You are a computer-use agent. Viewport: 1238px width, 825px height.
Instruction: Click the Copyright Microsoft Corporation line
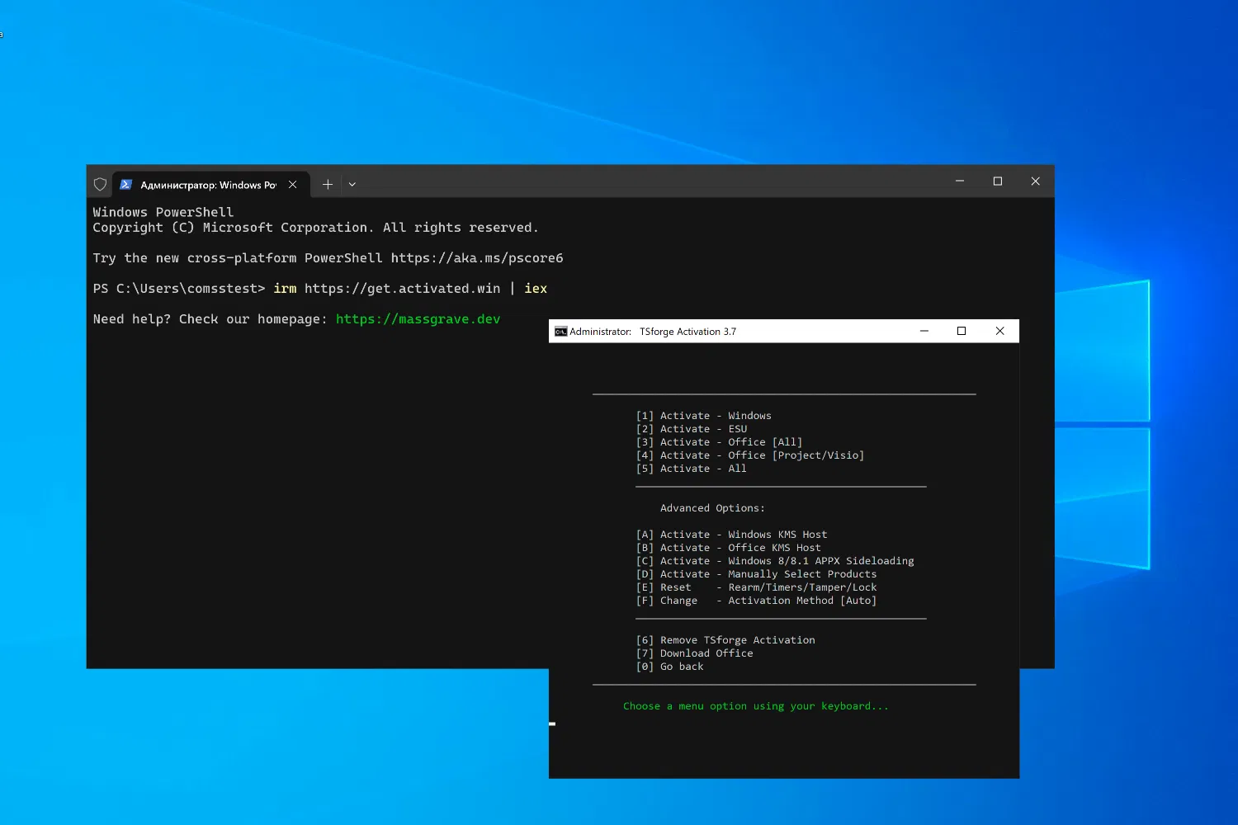315,228
